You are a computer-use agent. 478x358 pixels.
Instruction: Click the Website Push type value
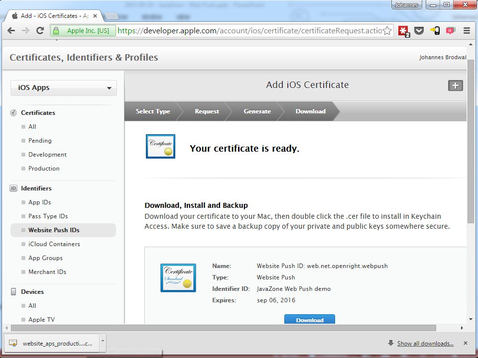tap(276, 277)
